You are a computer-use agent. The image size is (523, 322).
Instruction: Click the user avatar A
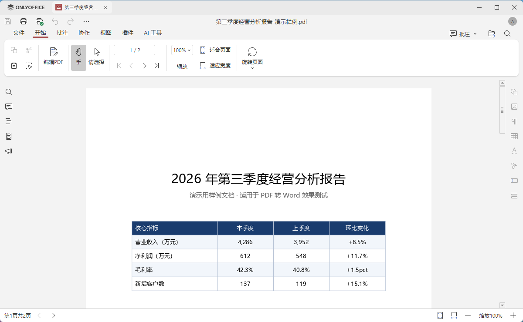tap(513, 21)
